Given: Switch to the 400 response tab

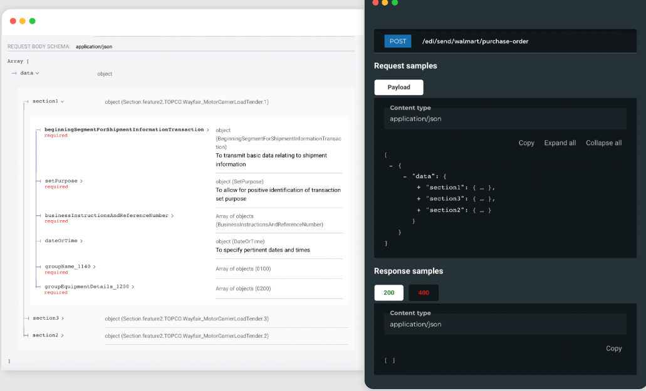Looking at the screenshot, I should pos(424,293).
